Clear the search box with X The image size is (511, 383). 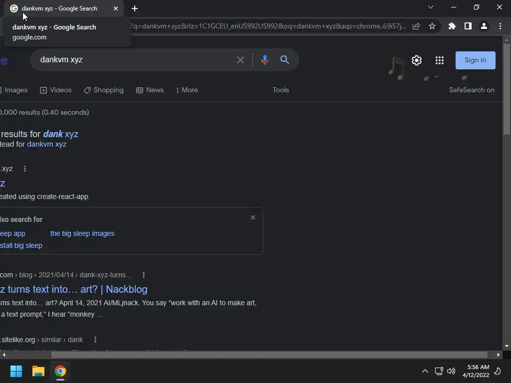(241, 60)
